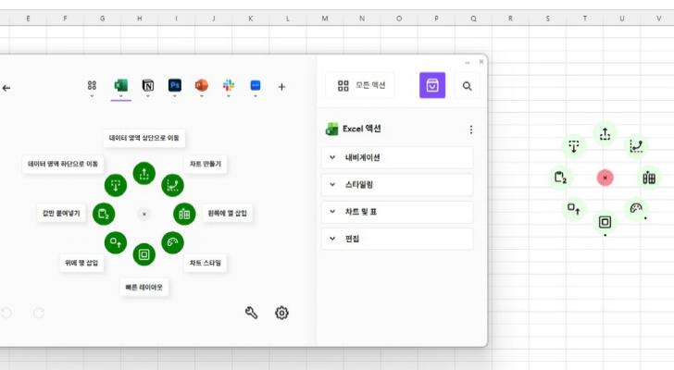Choose the PowerPoint profile icon
The width and height of the screenshot is (674, 370).
coord(201,86)
